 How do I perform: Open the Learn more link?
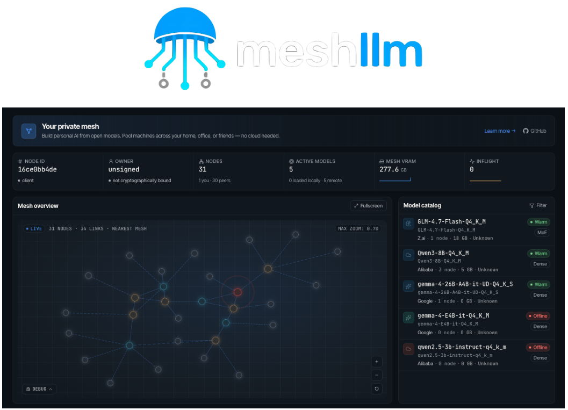(500, 131)
